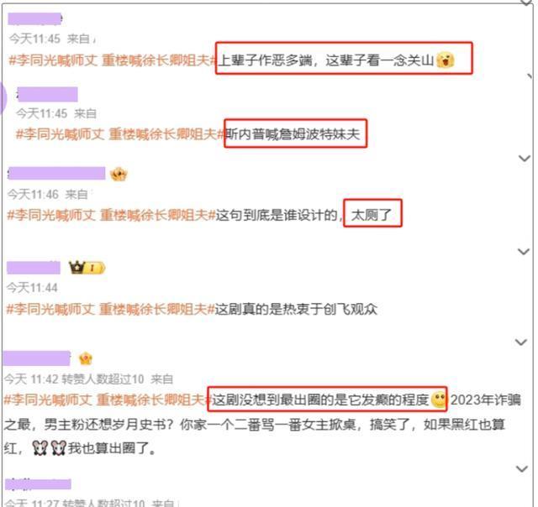Open hashtag link in the 太厕了 post

[x=111, y=215]
